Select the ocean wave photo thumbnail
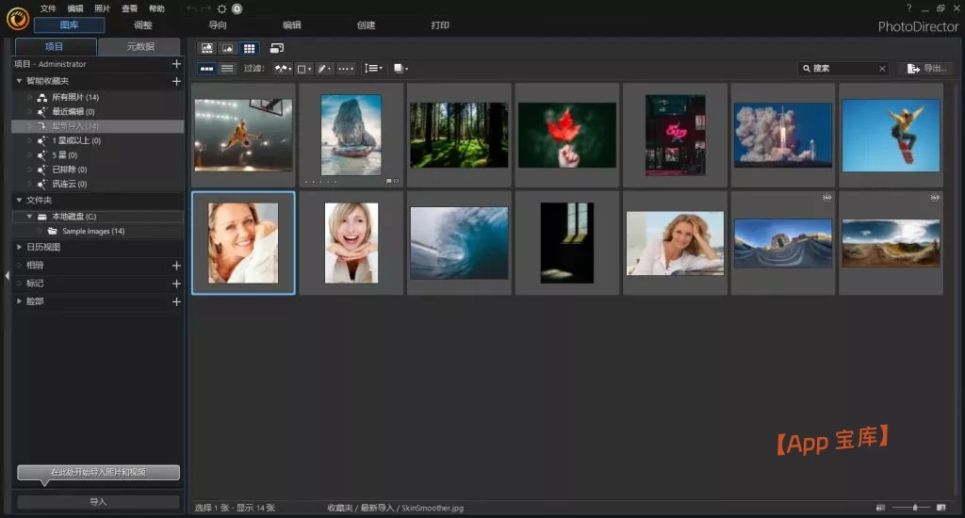 click(459, 243)
